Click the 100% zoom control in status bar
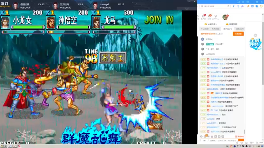264x148 pixels. [x=259, y=143]
